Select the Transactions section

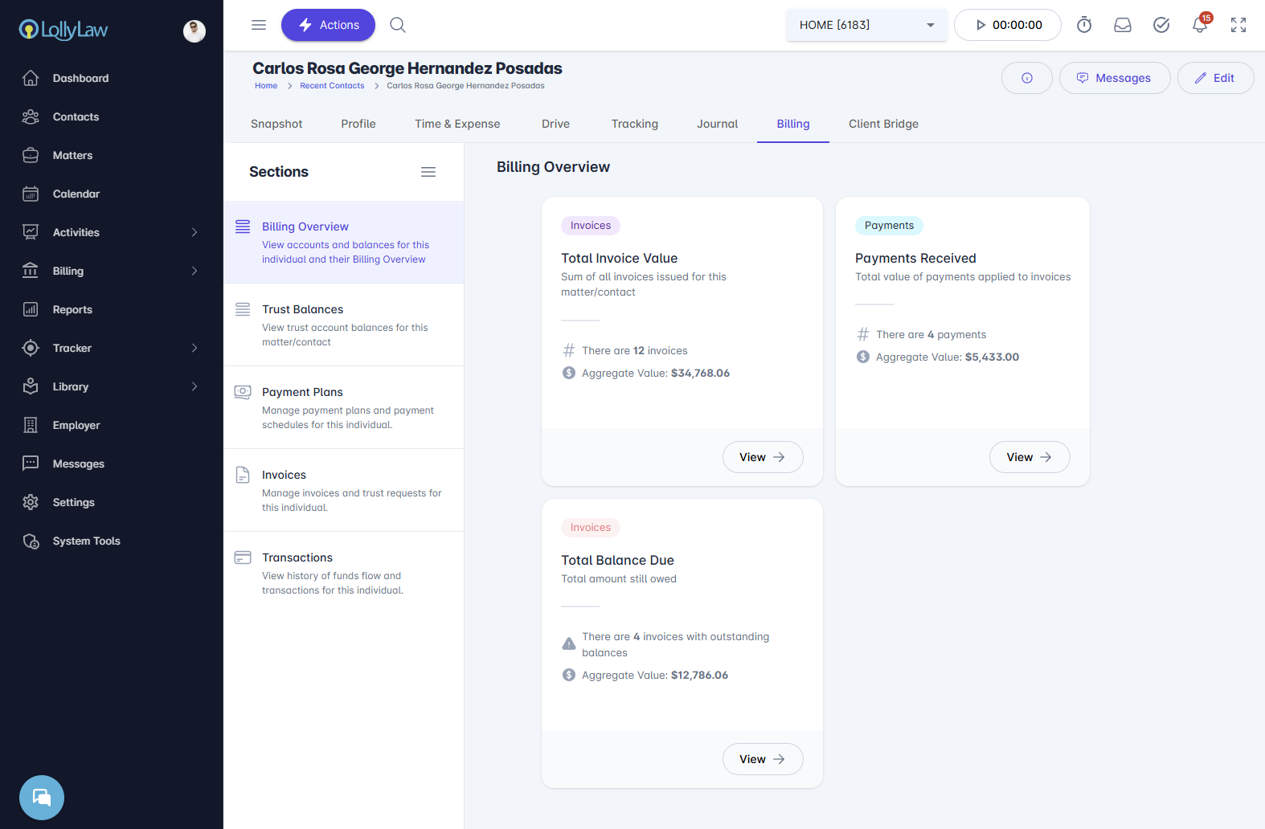pos(344,573)
